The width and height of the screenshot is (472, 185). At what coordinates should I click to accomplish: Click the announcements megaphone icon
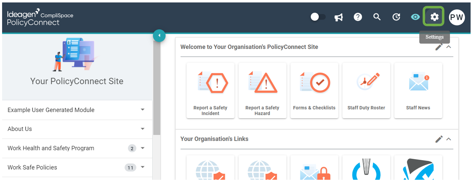click(x=338, y=17)
